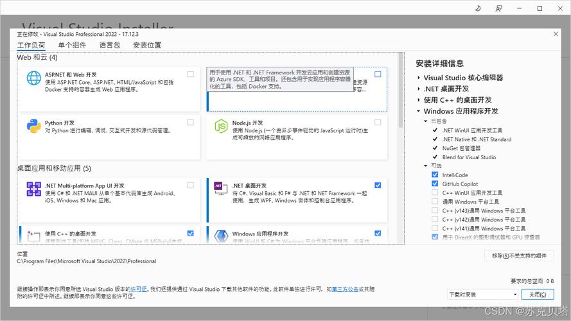Select the .NET Native 和 .NET Standard item
The height and width of the screenshot is (321, 571).
point(477,139)
